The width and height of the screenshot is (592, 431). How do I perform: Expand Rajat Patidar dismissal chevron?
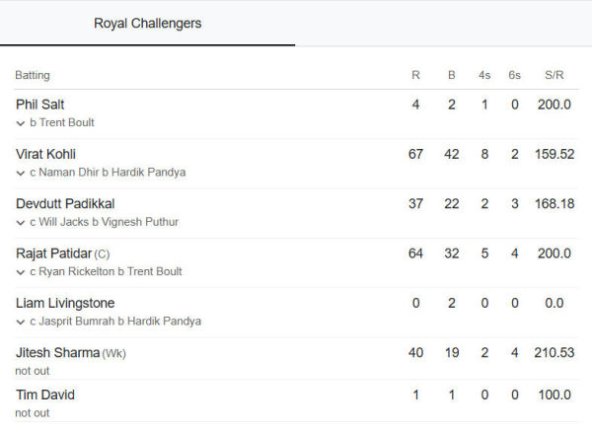click(x=21, y=272)
